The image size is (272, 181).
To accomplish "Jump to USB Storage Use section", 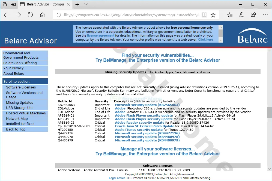I will [x=25, y=108].
